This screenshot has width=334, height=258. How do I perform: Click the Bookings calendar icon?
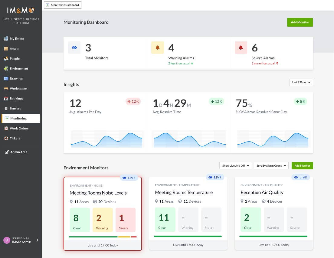click(x=6, y=99)
